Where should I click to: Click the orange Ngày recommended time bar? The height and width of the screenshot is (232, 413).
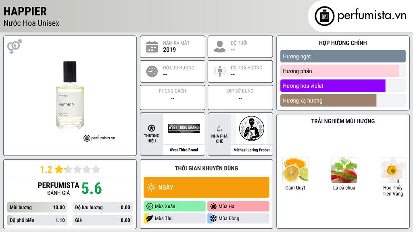[206, 187]
